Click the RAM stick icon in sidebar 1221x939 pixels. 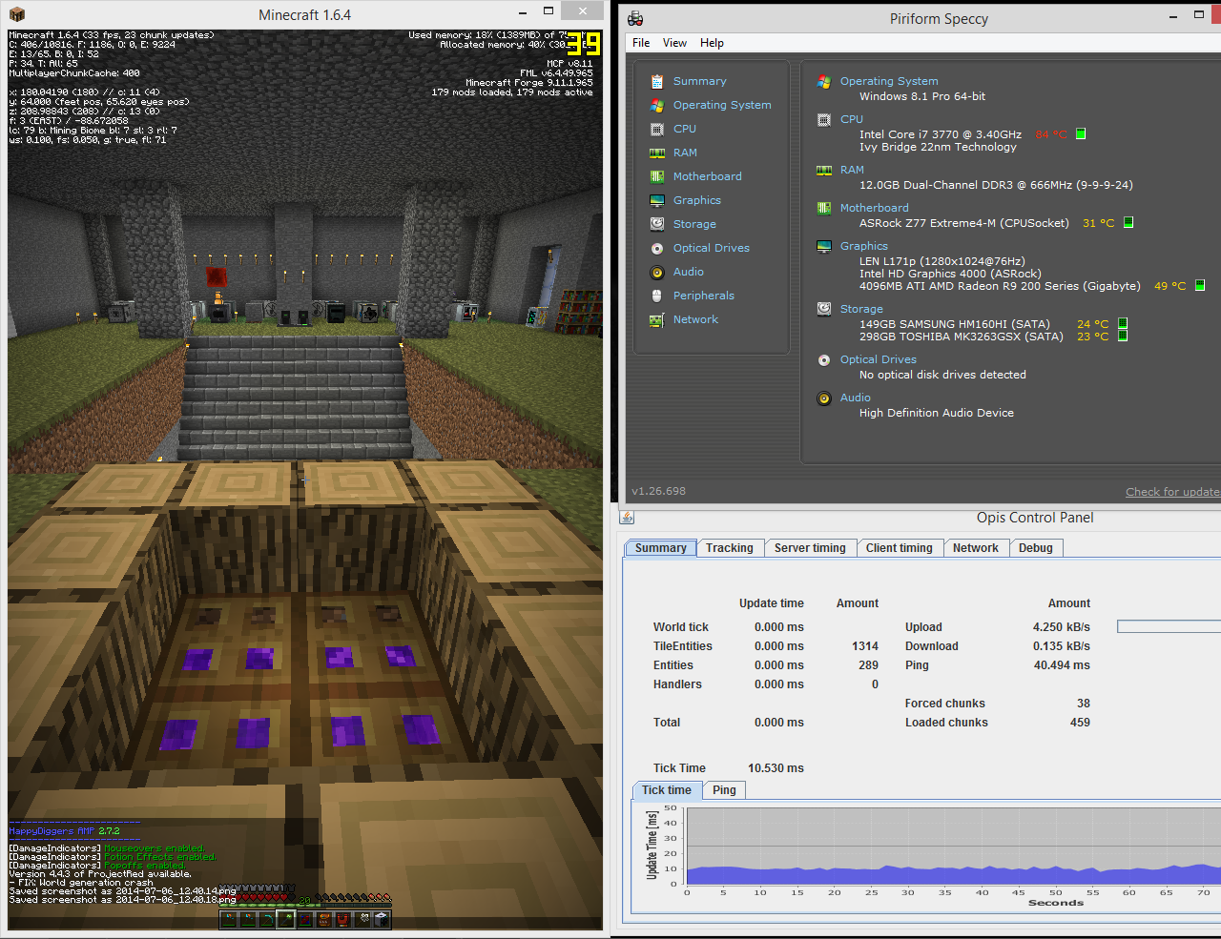coord(657,153)
